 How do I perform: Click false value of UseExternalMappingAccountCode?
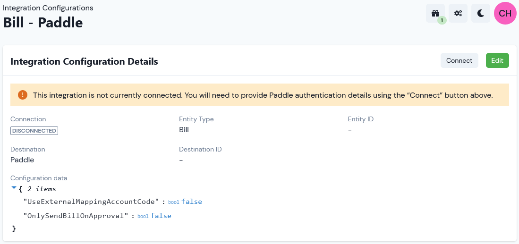click(192, 202)
